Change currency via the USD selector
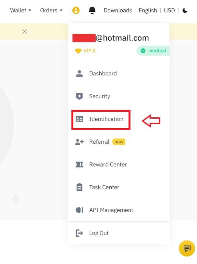This screenshot has width=197, height=264. 169,10
